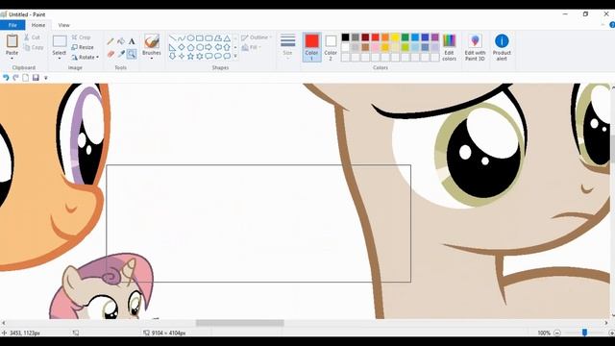Choose the Four-point star shape
The image size is (615, 346).
coord(182,57)
